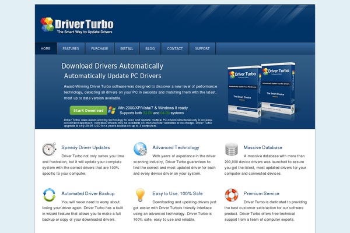The image size is (350, 233).
Task: Click the Win 2000/XP/Vista/7 & Windows 8 ready text
Action: [153, 108]
